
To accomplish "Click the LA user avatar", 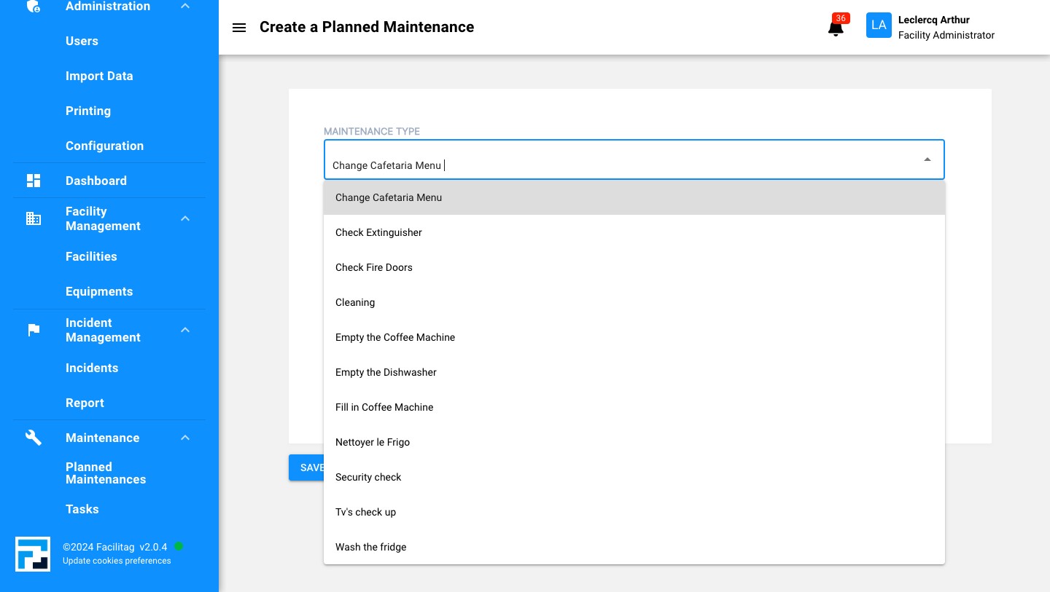I will click(879, 25).
